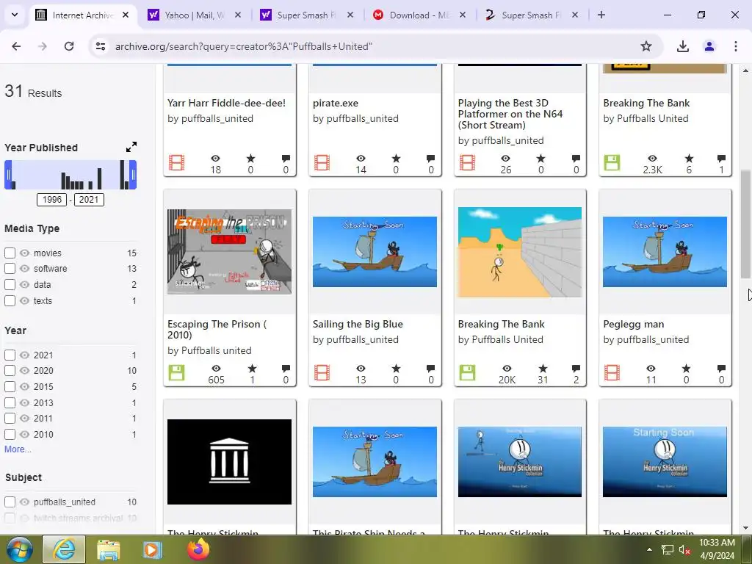Image resolution: width=752 pixels, height=564 pixels.
Task: Click the right handle of year range slider
Action: (134, 175)
